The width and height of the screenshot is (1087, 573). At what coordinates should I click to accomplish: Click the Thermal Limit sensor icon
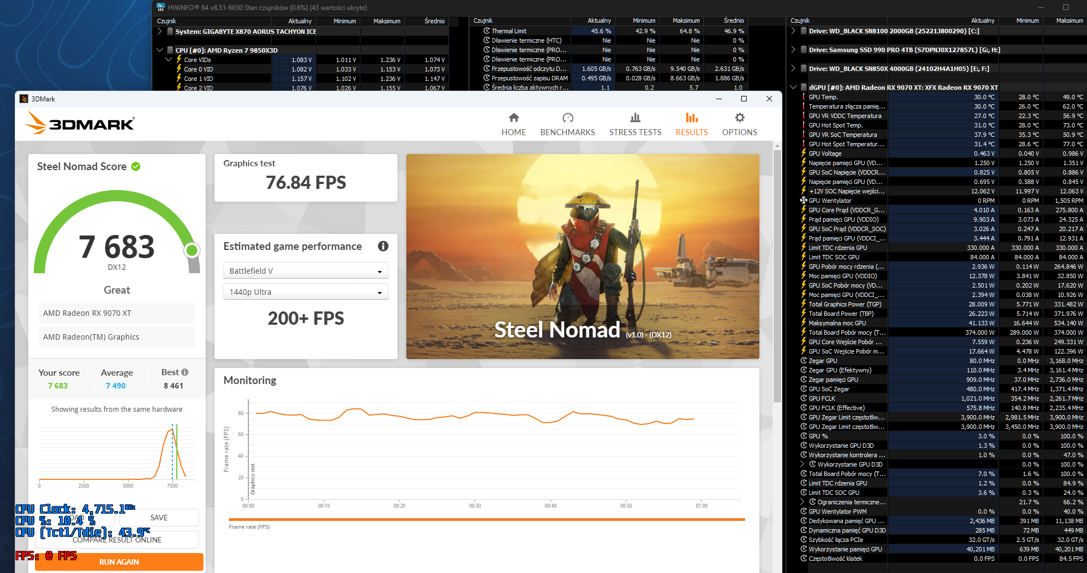coord(487,31)
